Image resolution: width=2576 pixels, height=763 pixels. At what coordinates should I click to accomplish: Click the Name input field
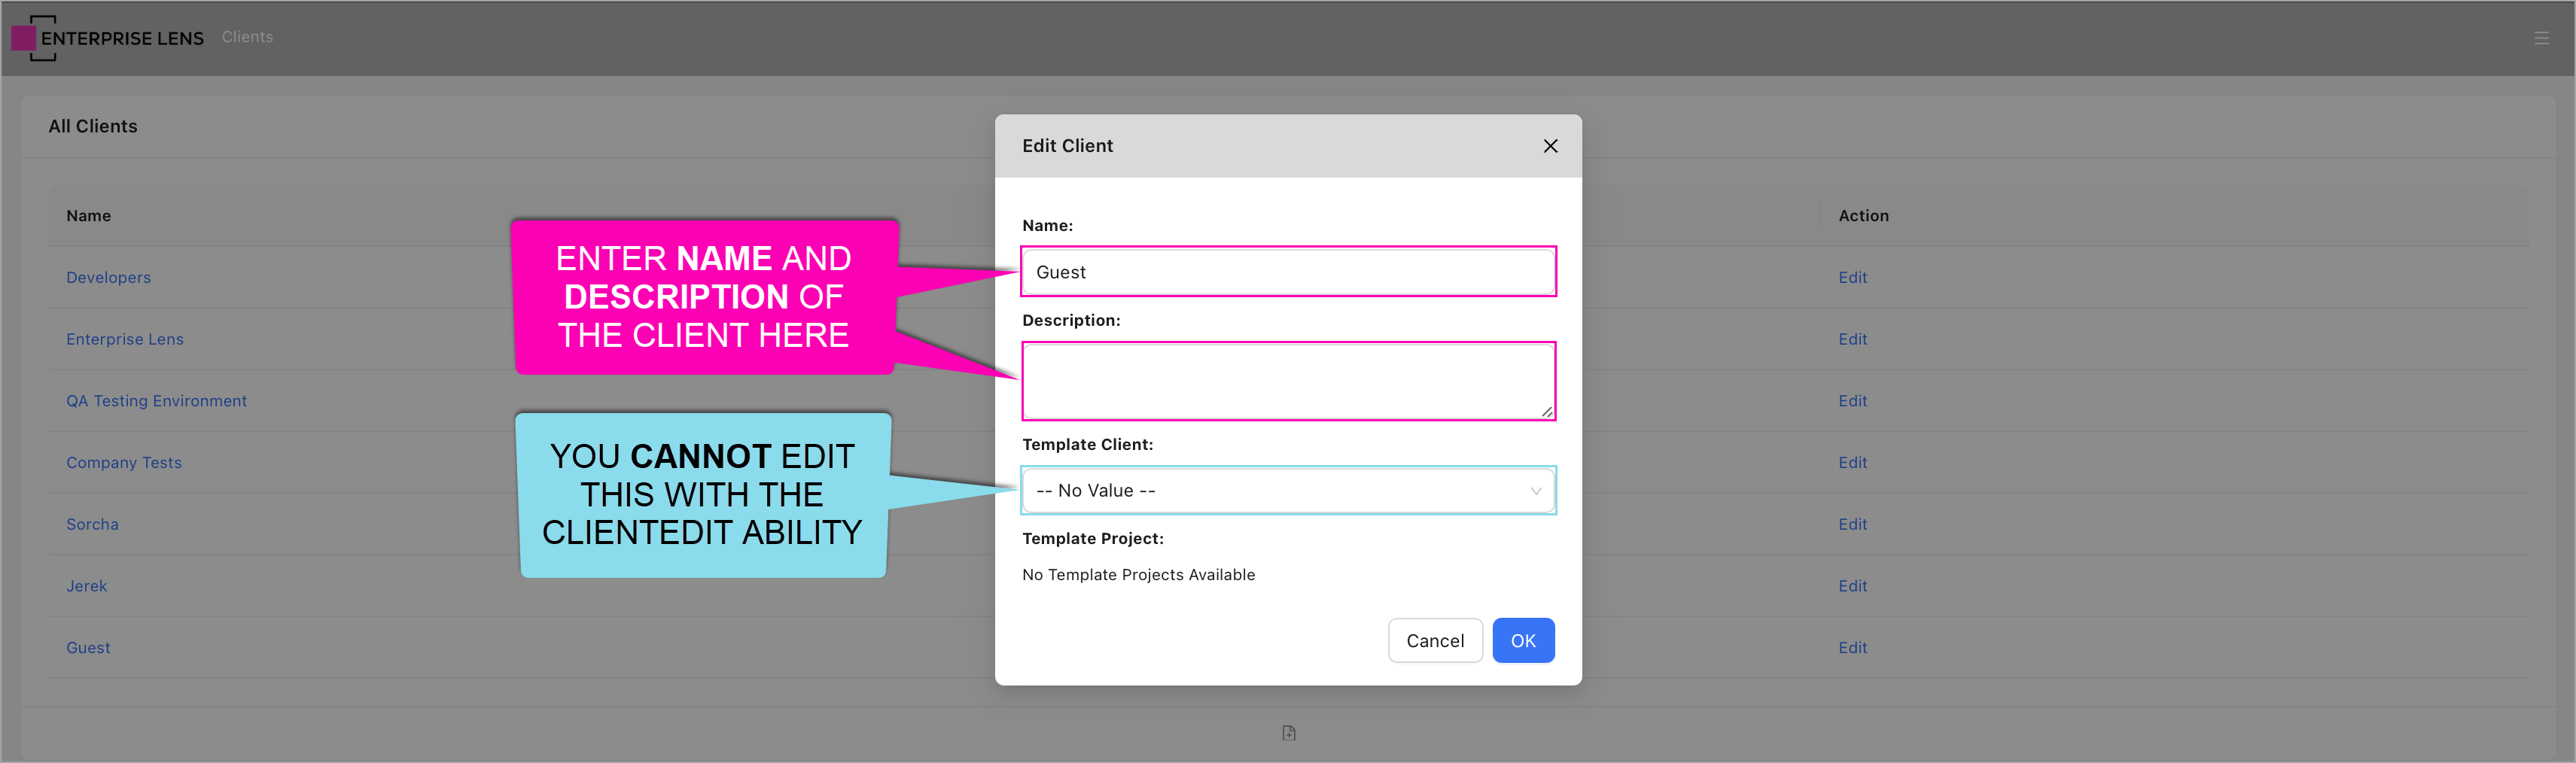[1287, 272]
